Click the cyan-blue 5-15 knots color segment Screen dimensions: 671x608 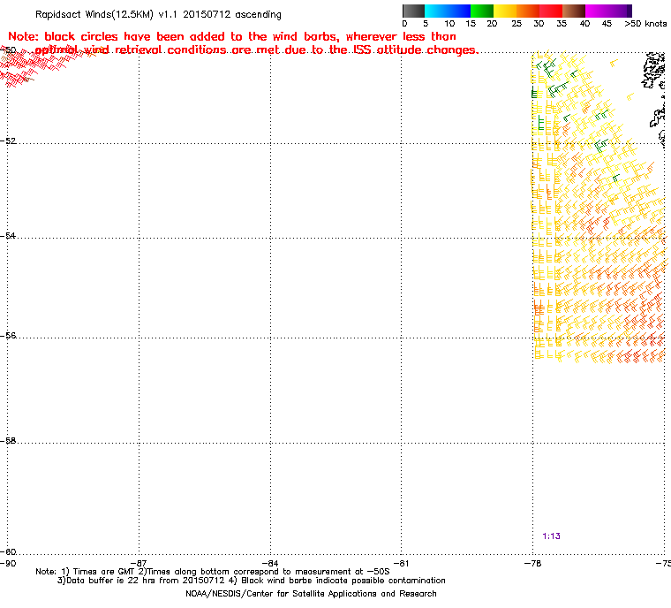pyautogui.click(x=448, y=11)
